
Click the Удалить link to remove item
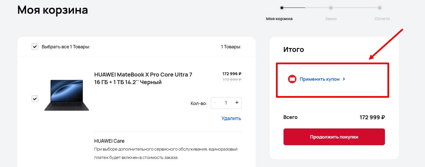(231, 118)
